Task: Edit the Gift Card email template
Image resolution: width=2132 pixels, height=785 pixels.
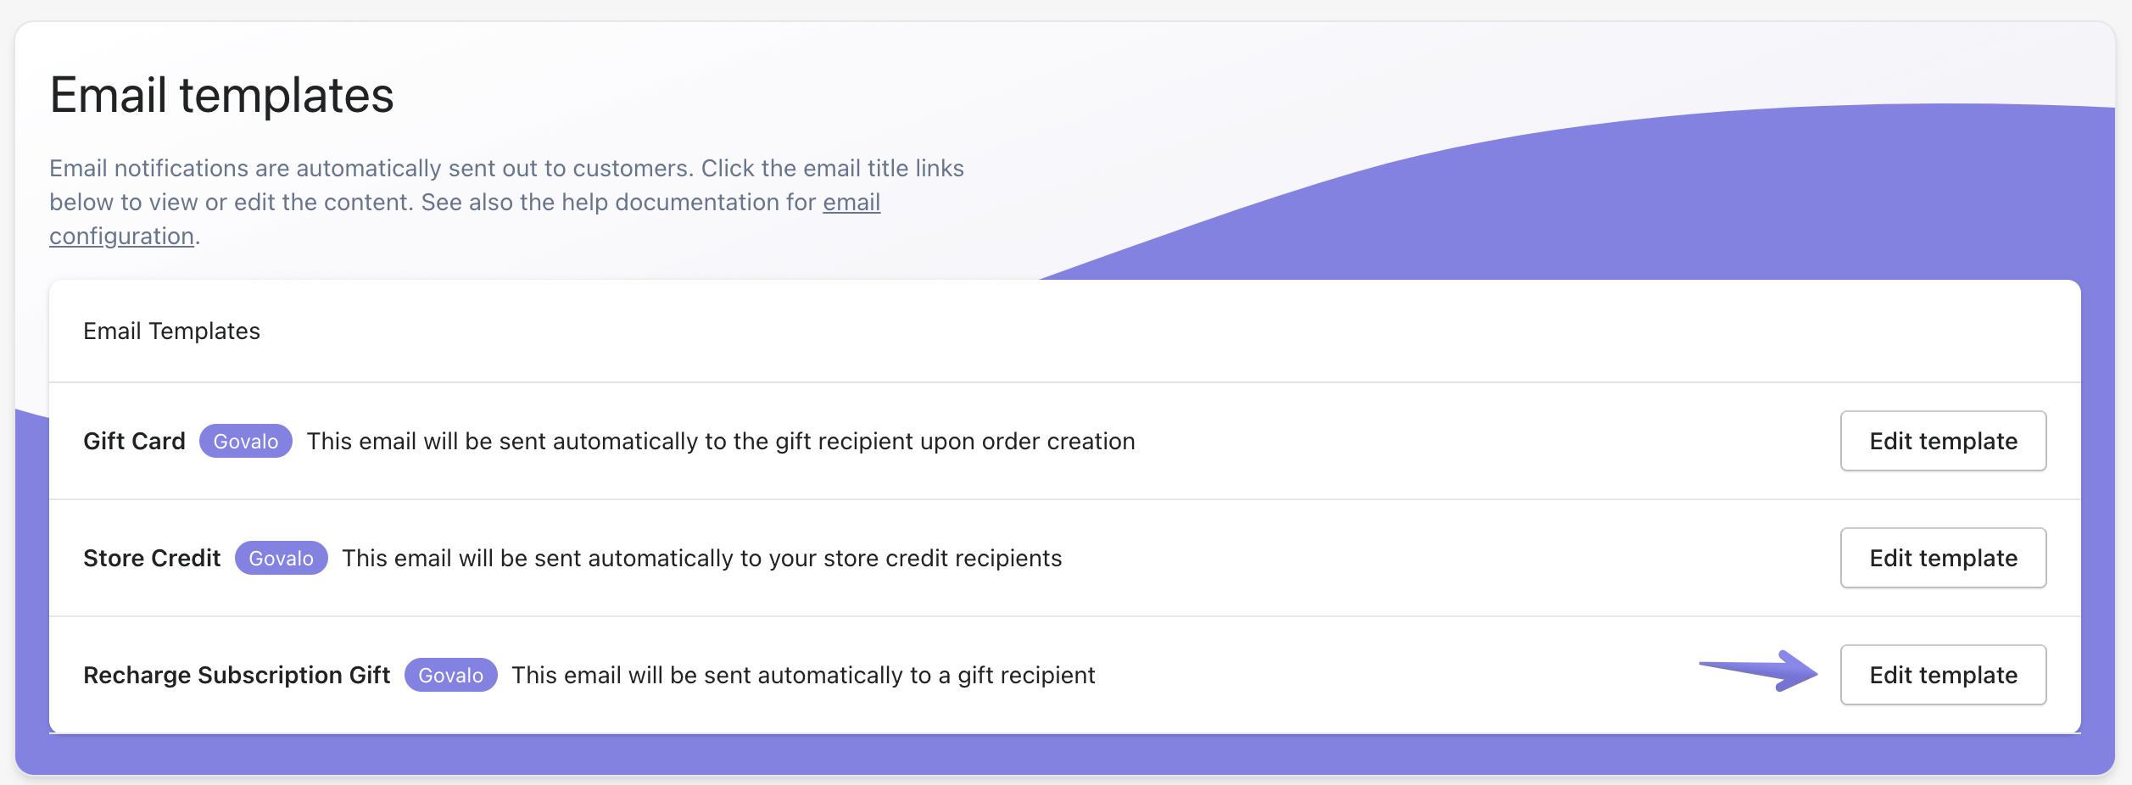Action: point(1943,441)
